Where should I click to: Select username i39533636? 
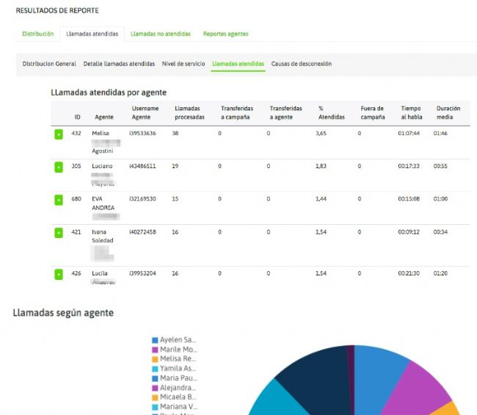pos(142,133)
